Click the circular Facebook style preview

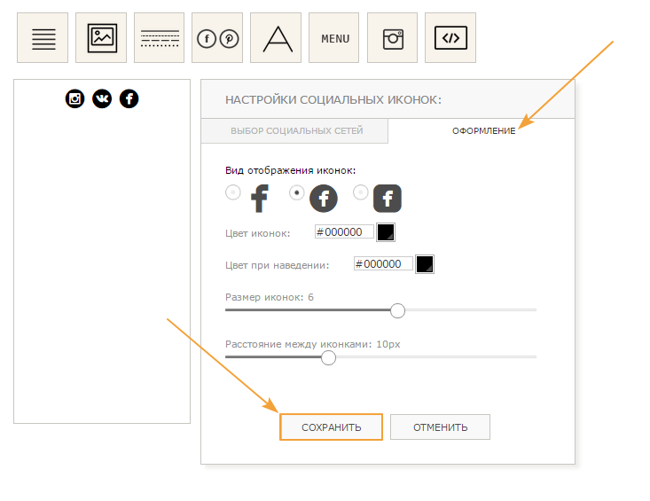pyautogui.click(x=324, y=199)
